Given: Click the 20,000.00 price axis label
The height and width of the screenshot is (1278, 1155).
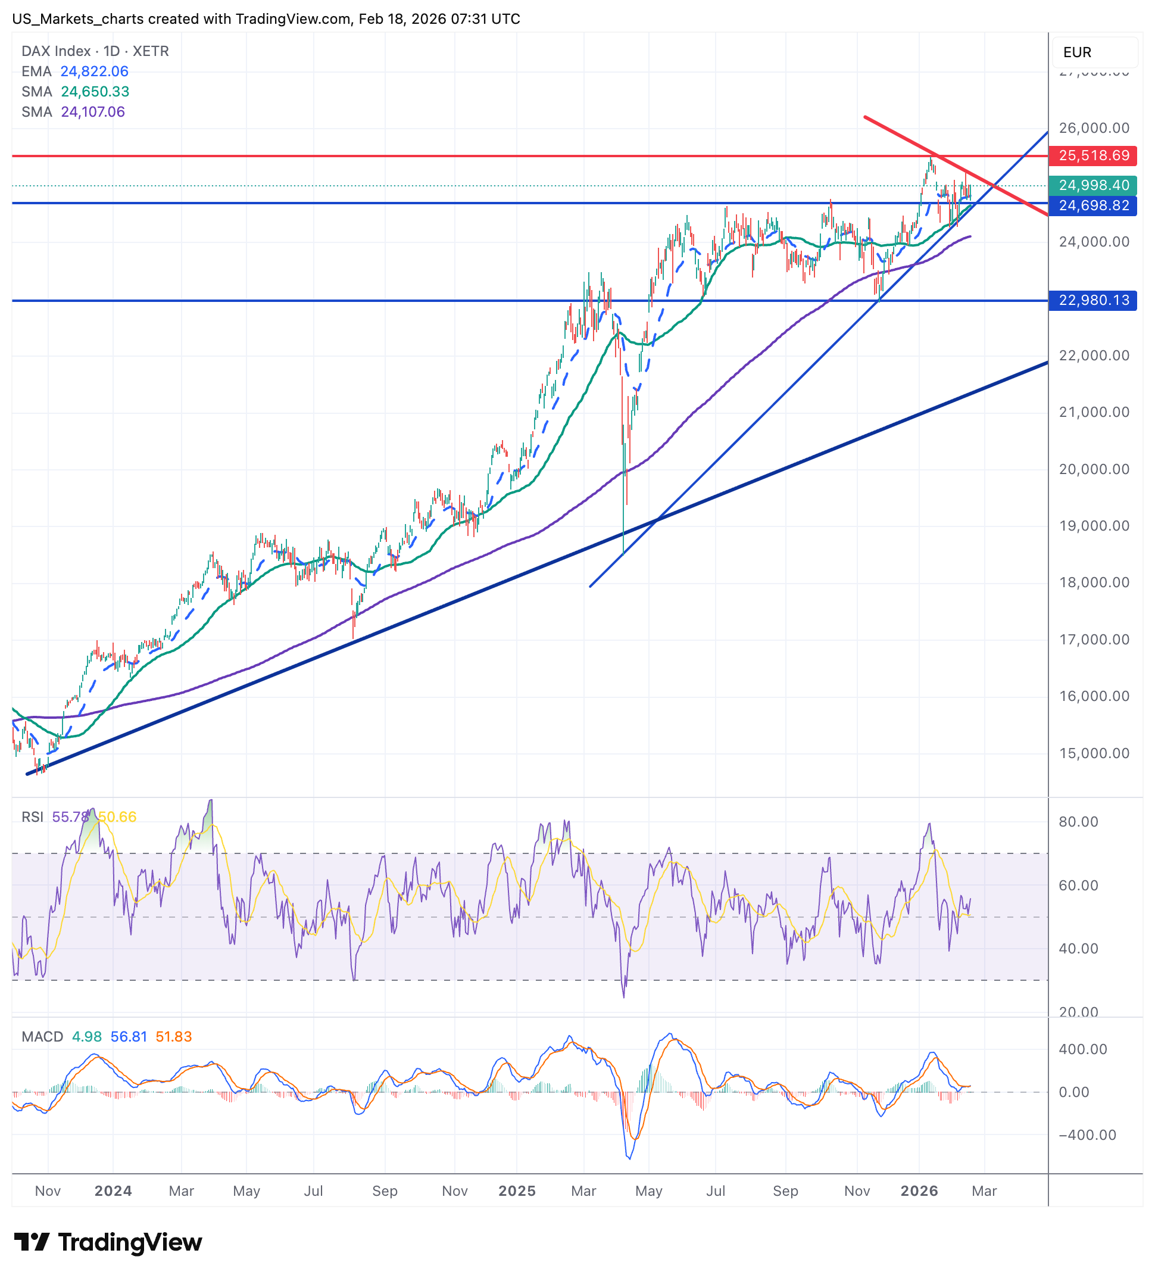Looking at the screenshot, I should pos(1094,469).
